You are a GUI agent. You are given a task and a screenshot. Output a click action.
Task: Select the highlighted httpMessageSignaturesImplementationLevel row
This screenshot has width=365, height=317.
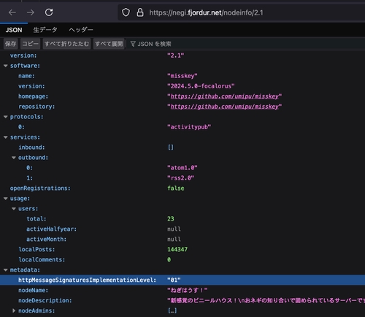[182, 280]
